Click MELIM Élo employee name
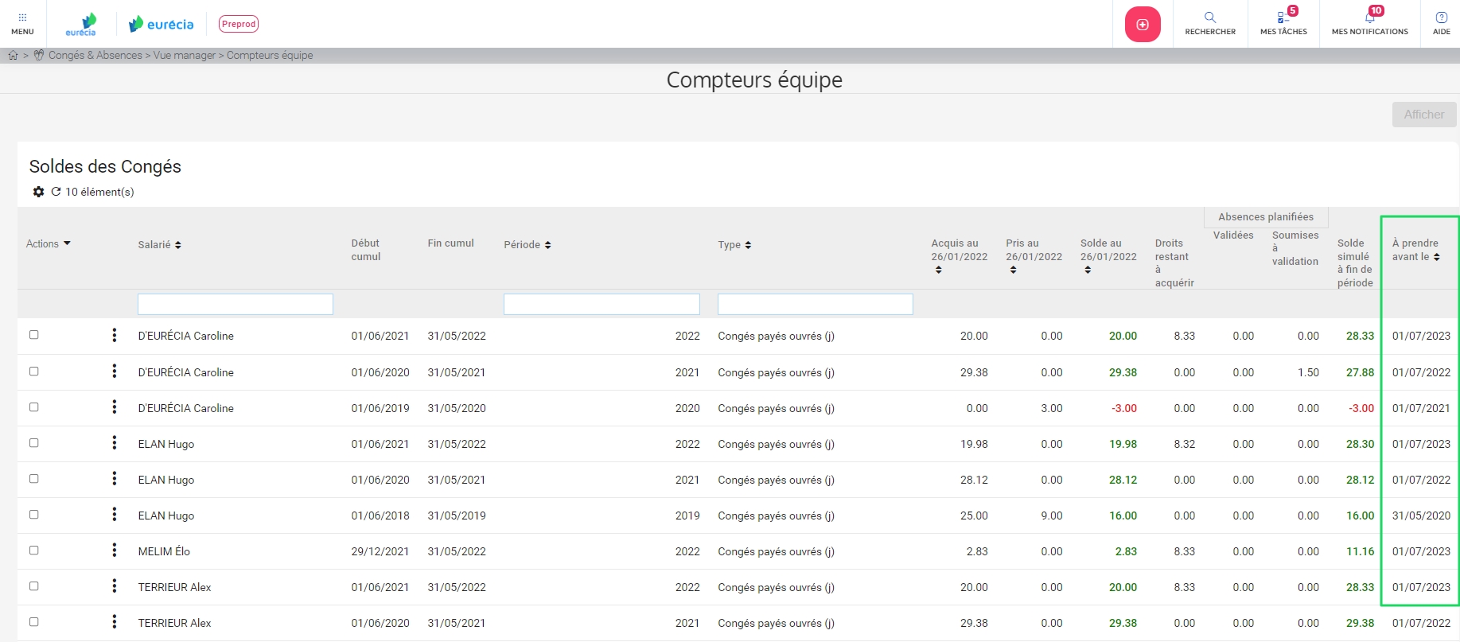 164,551
